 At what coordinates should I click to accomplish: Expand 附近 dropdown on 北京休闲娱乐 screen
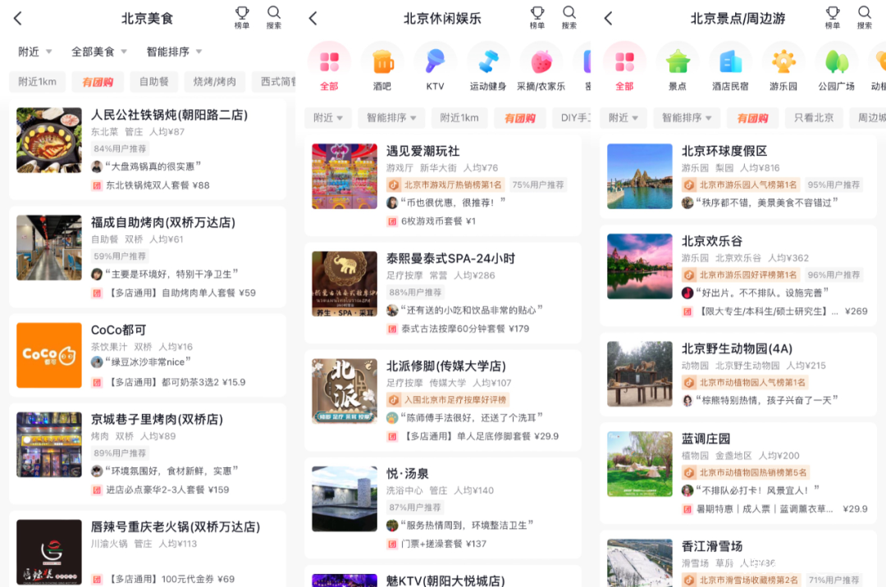pyautogui.click(x=328, y=118)
